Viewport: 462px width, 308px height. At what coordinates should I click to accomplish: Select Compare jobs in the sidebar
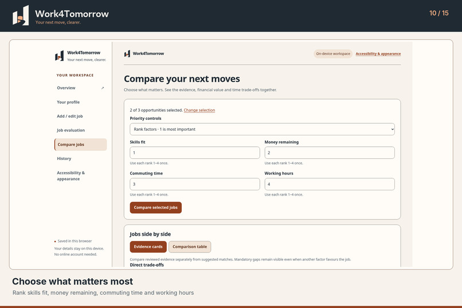[80, 145]
